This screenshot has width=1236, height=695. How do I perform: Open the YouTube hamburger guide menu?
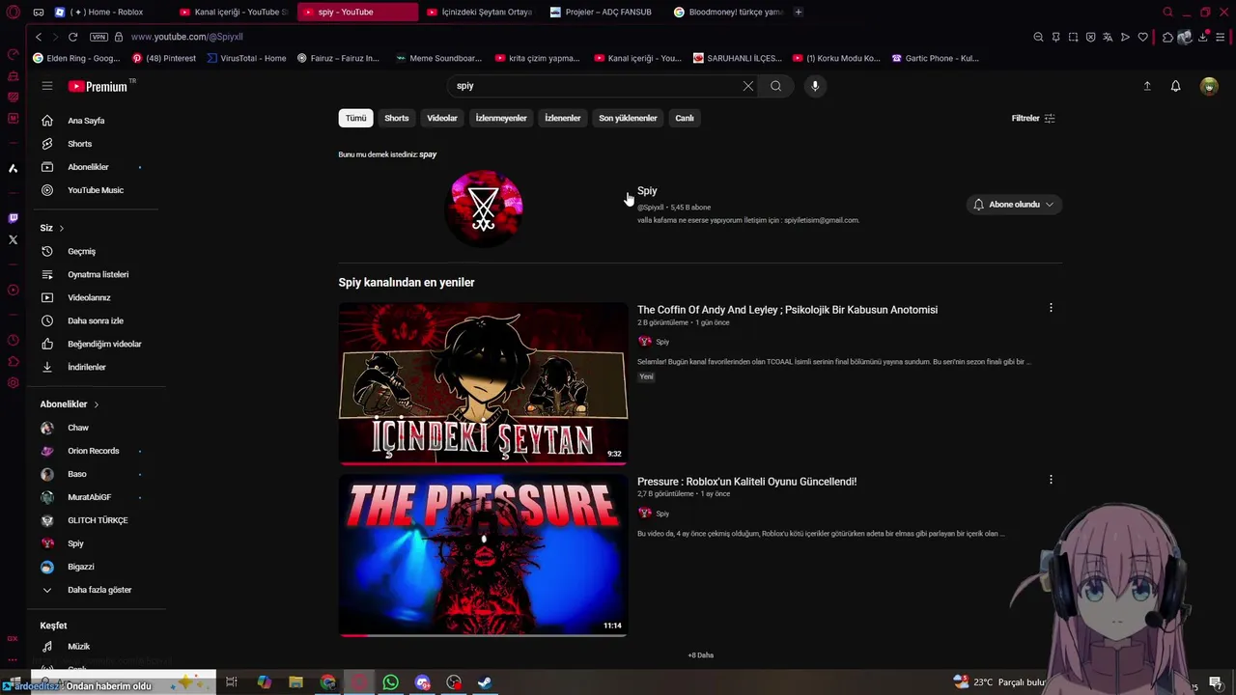(x=46, y=86)
